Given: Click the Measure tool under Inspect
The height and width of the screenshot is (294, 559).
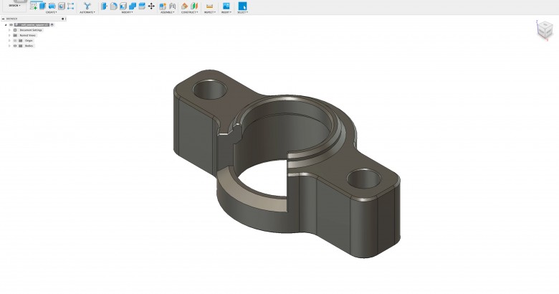Looking at the screenshot, I should [x=209, y=6].
